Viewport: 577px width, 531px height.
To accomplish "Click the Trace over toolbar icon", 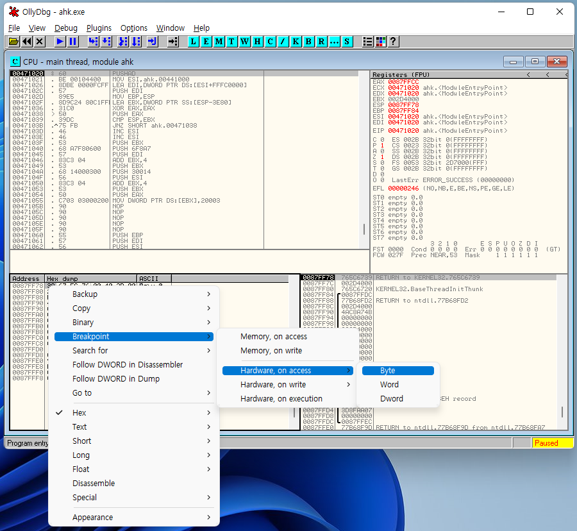I will [136, 42].
